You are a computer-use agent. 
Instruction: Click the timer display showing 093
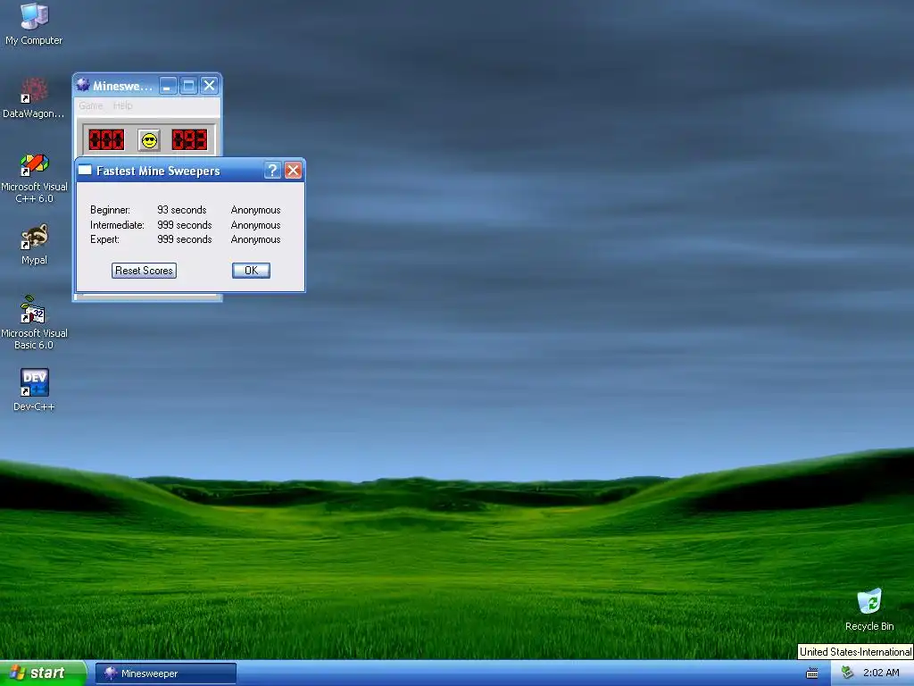(x=189, y=140)
